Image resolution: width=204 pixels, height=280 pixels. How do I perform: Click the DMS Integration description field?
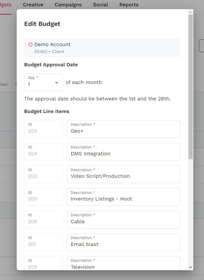(123, 154)
